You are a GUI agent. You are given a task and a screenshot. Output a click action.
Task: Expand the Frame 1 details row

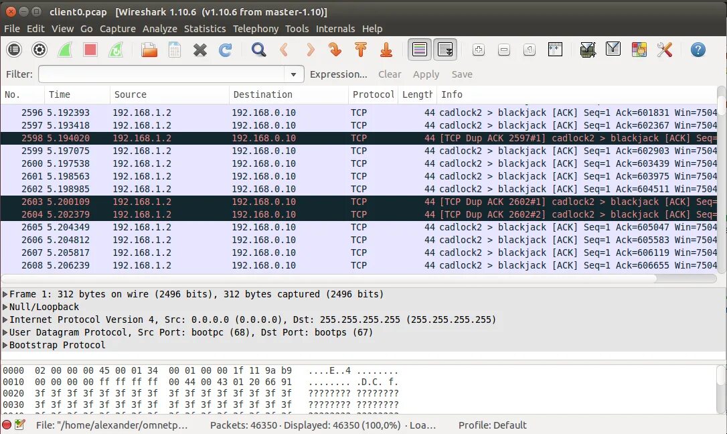pyautogui.click(x=5, y=294)
